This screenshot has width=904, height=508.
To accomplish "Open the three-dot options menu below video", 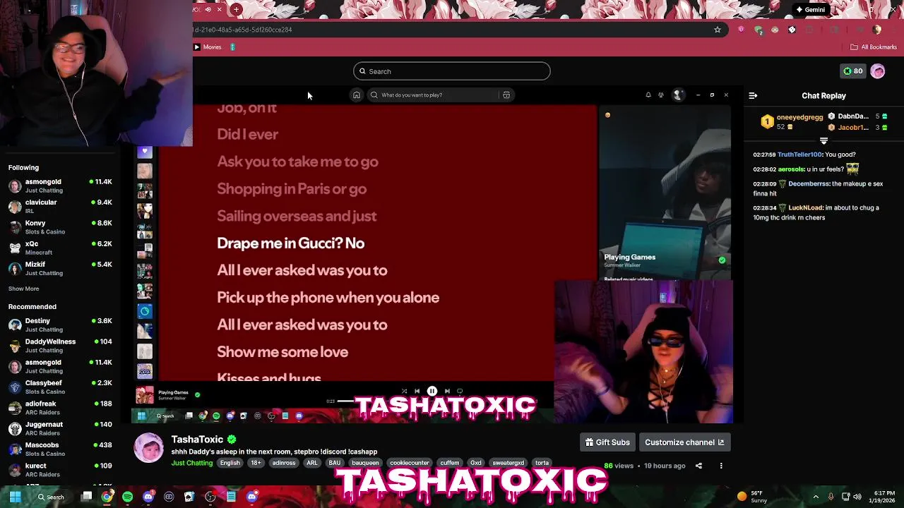I will pyautogui.click(x=721, y=466).
